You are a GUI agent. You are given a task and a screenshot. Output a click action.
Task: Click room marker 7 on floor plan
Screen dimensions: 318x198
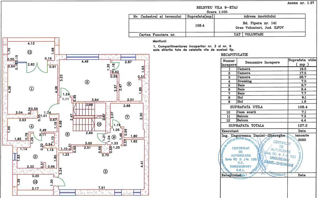pyautogui.click(x=127, y=117)
